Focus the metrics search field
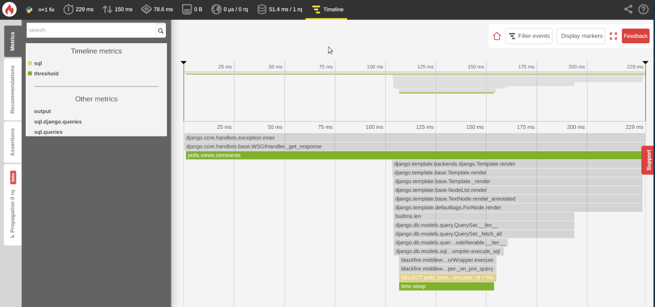 coord(91,31)
